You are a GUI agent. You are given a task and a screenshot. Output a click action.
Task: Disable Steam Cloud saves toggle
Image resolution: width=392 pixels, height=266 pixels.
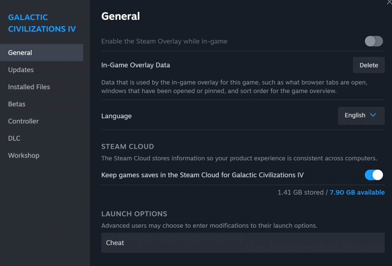tap(374, 175)
